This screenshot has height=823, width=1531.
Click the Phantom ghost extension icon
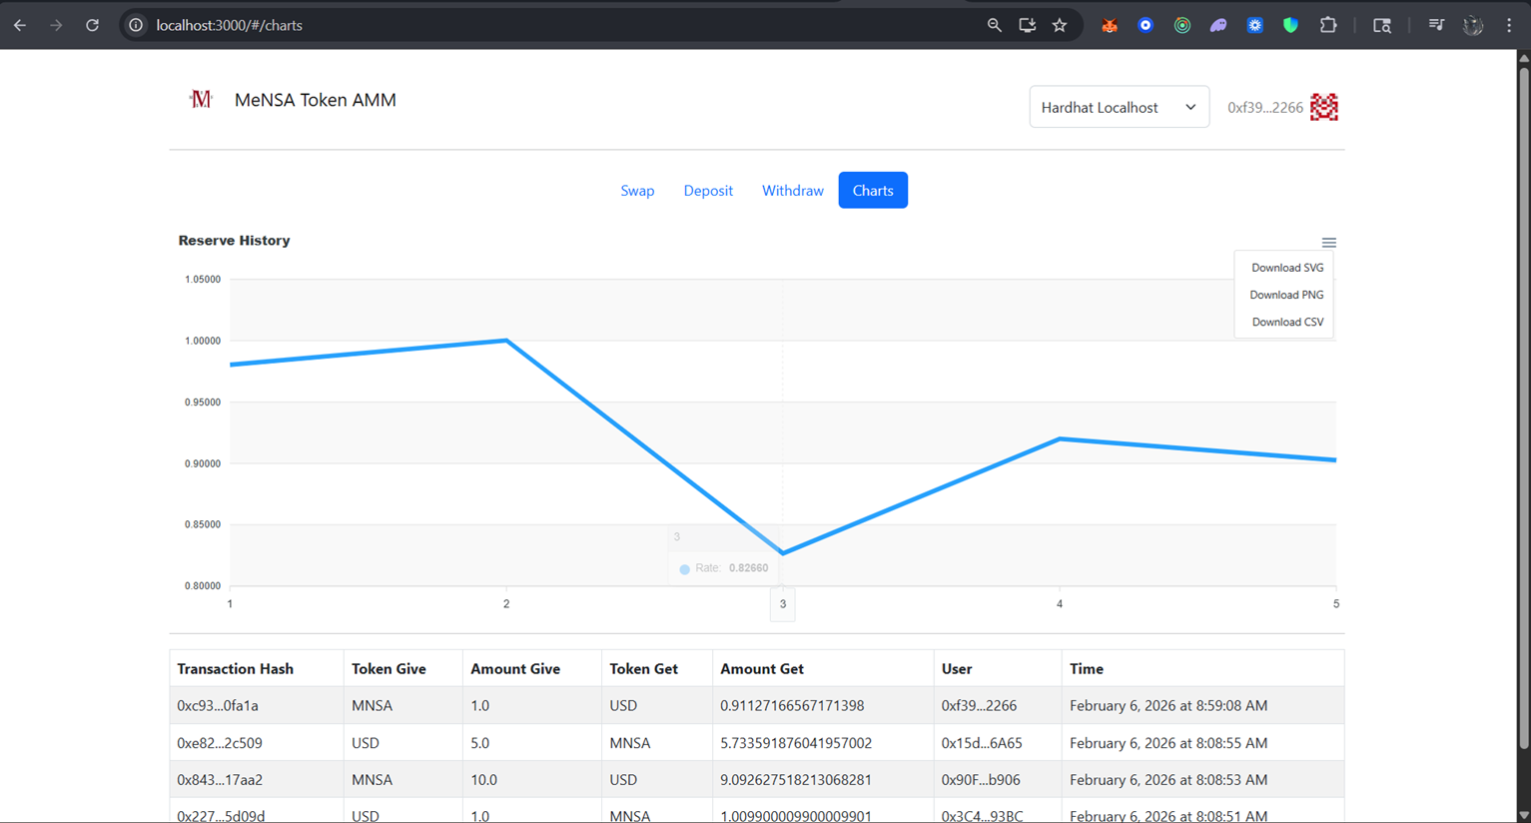pyautogui.click(x=1218, y=26)
